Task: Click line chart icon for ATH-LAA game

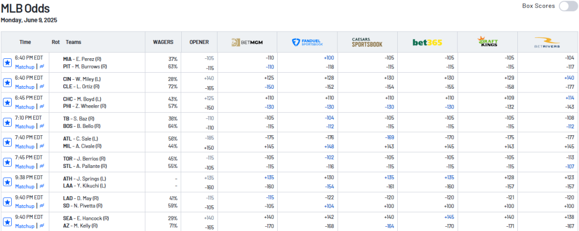Action: pyautogui.click(x=42, y=187)
